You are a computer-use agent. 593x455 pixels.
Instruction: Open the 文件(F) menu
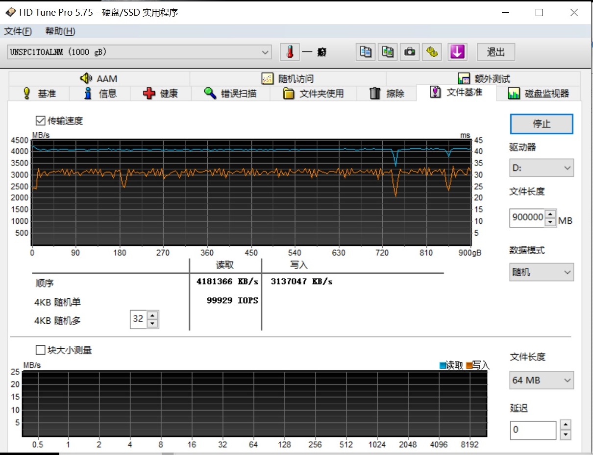(18, 31)
